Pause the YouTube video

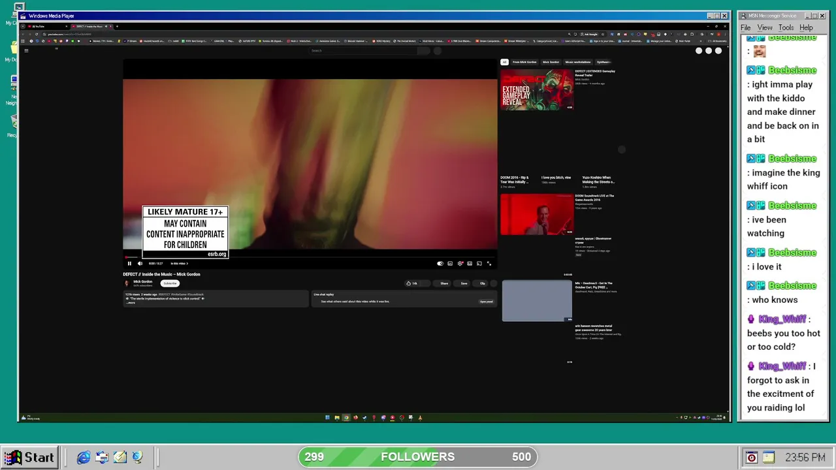pos(129,264)
